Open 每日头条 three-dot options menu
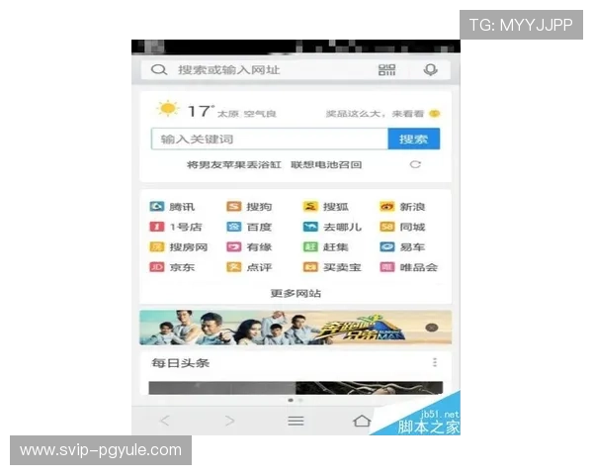The height and width of the screenshot is (475, 593). click(x=435, y=362)
